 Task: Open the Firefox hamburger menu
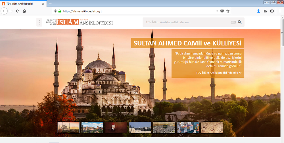click(280, 11)
